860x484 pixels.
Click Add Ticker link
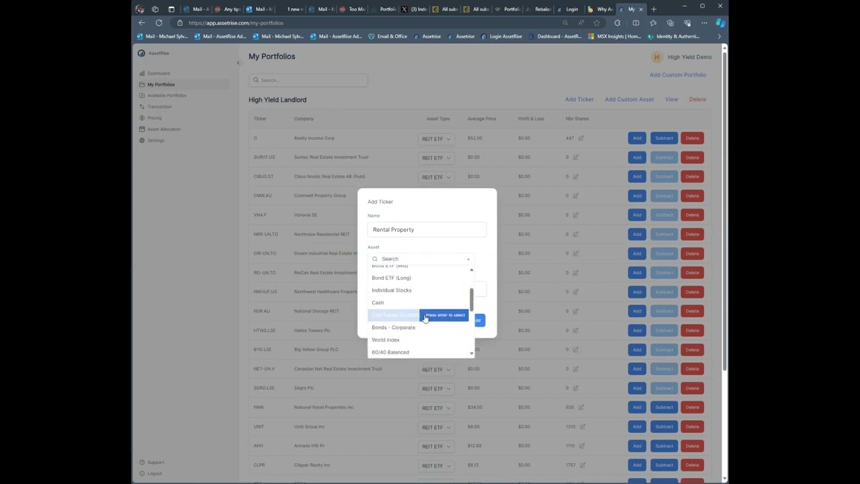[x=579, y=99]
